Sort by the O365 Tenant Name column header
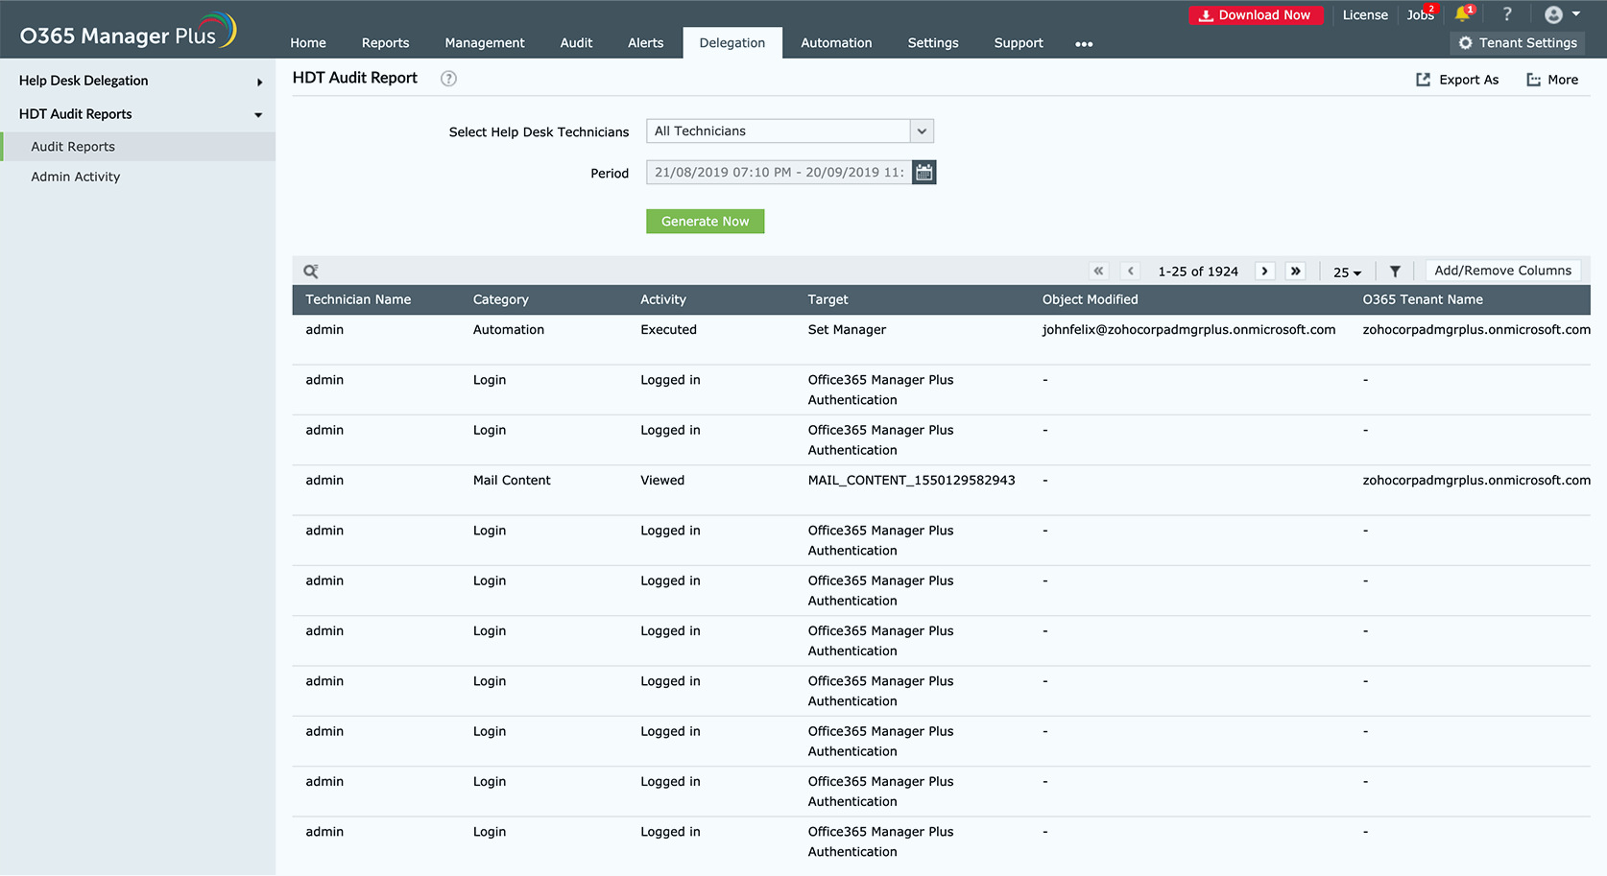 (x=1423, y=299)
